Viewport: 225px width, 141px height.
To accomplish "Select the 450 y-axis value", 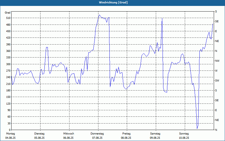I will tap(8, 31).
